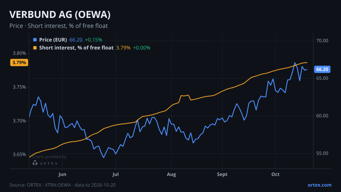This screenshot has height=192, width=341.
Task: Click the 65.00 right axis label
Action: (322, 78)
